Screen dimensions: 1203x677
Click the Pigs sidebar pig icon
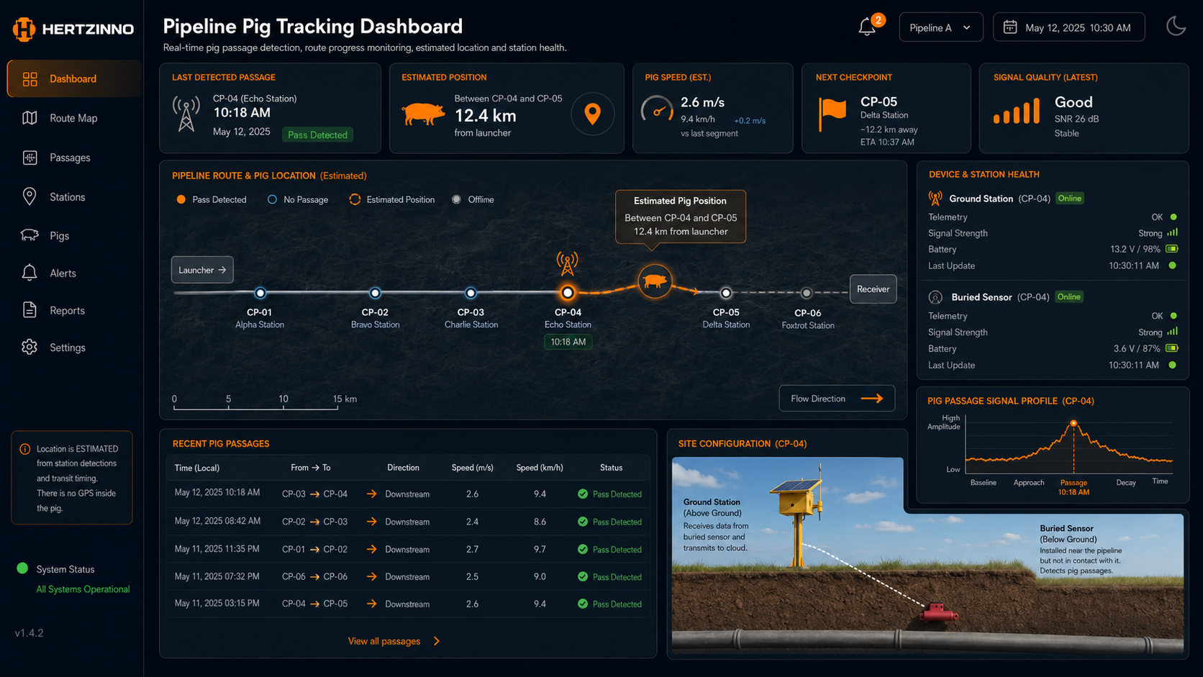pyautogui.click(x=29, y=235)
